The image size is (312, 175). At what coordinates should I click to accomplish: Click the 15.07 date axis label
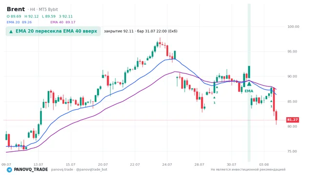[70, 164]
